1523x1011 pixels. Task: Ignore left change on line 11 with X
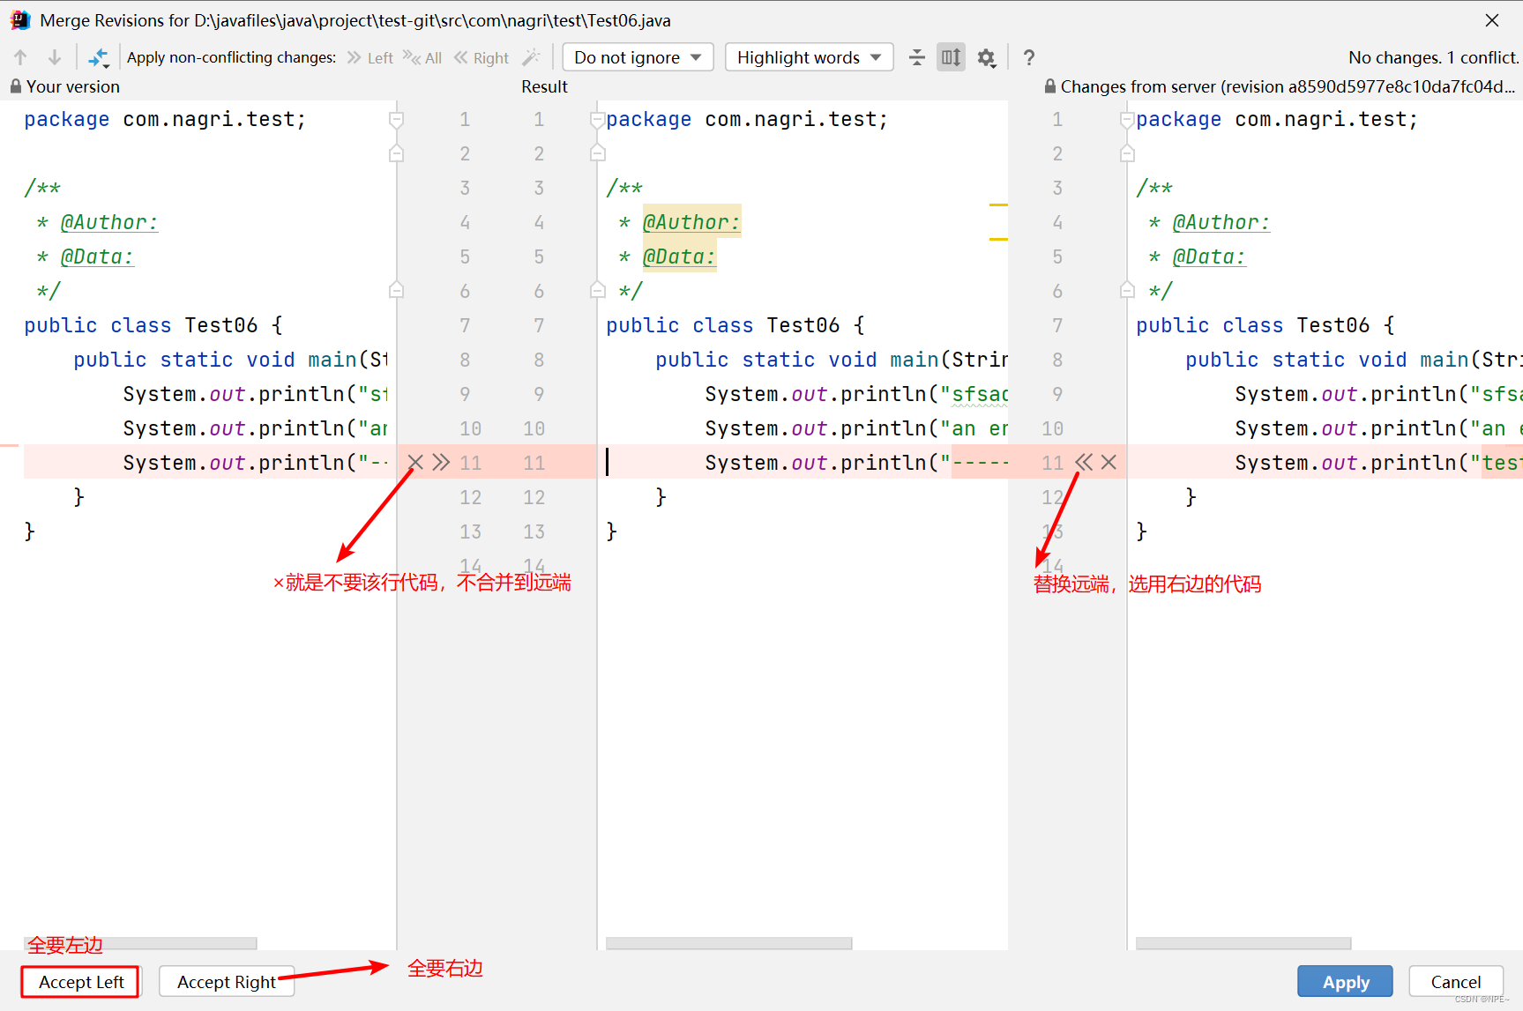(415, 462)
